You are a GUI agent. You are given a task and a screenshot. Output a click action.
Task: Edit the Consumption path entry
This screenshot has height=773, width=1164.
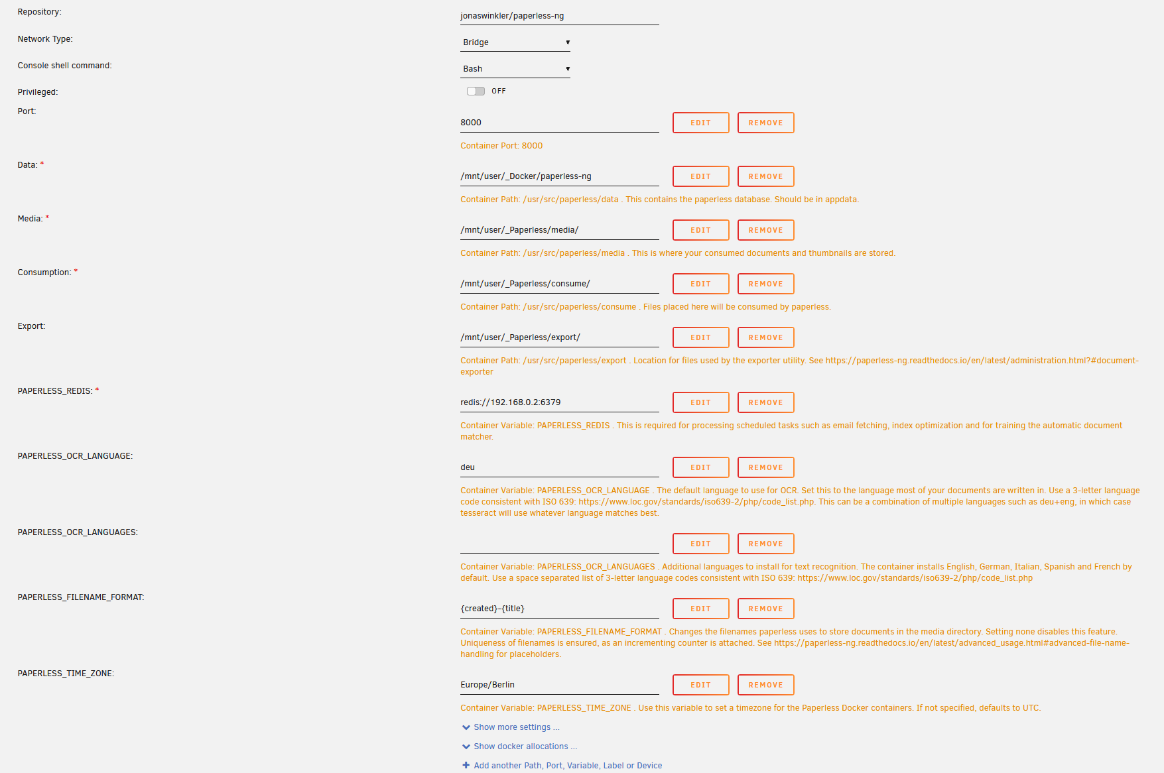point(701,284)
